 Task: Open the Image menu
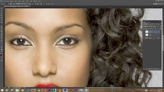12,1
